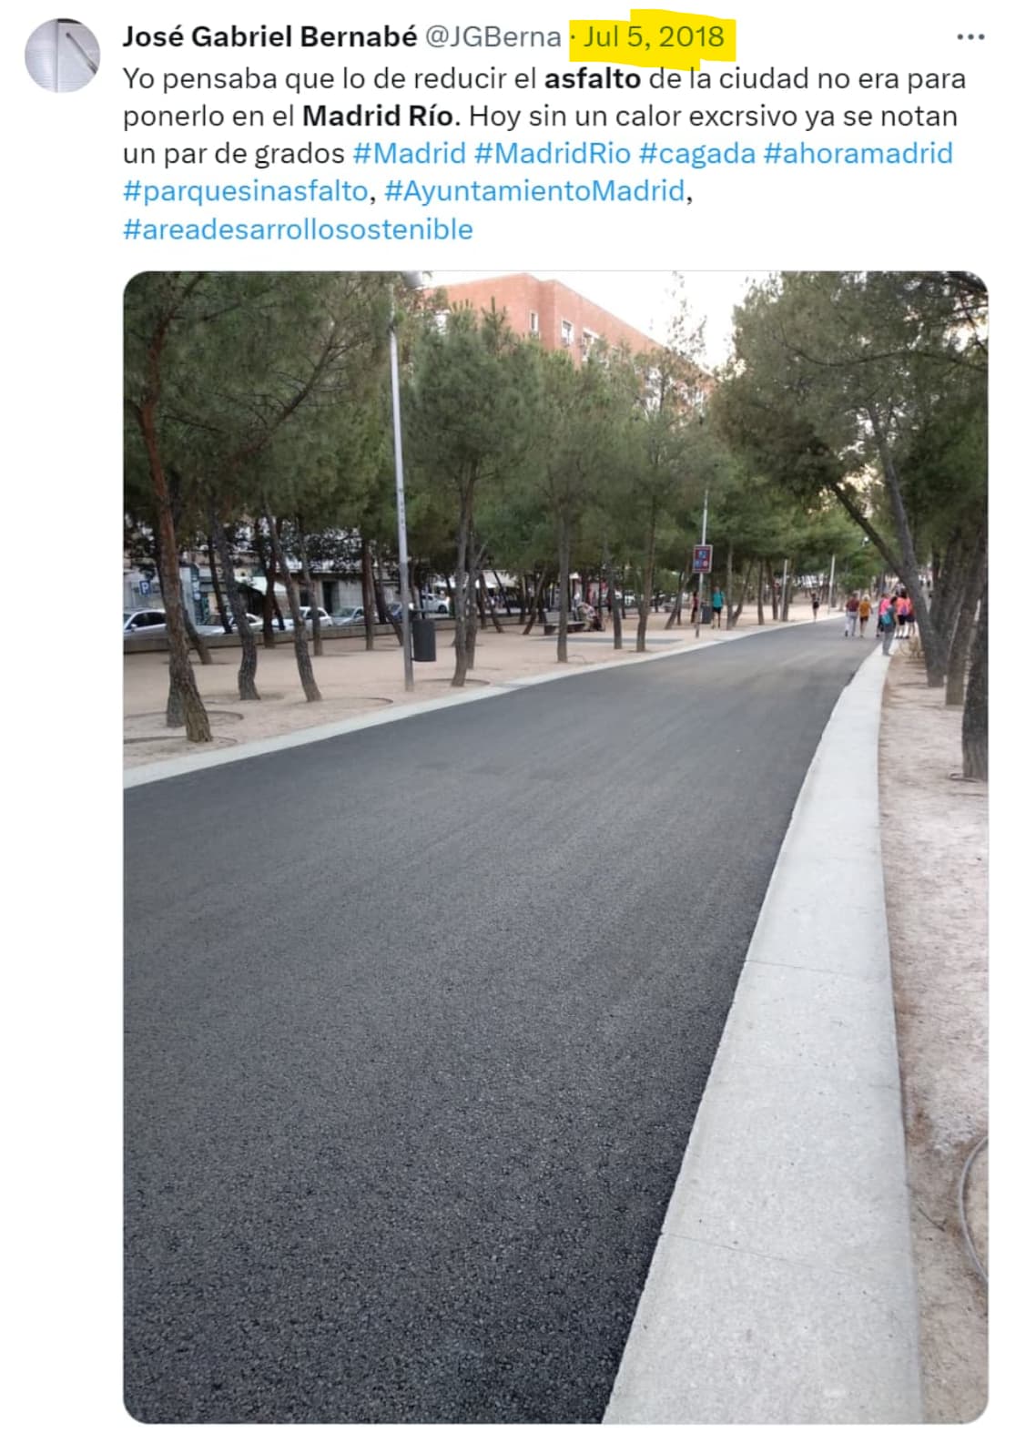The height and width of the screenshot is (1433, 1036).
Task: Click the black trash bin in the photo
Action: click(x=423, y=638)
